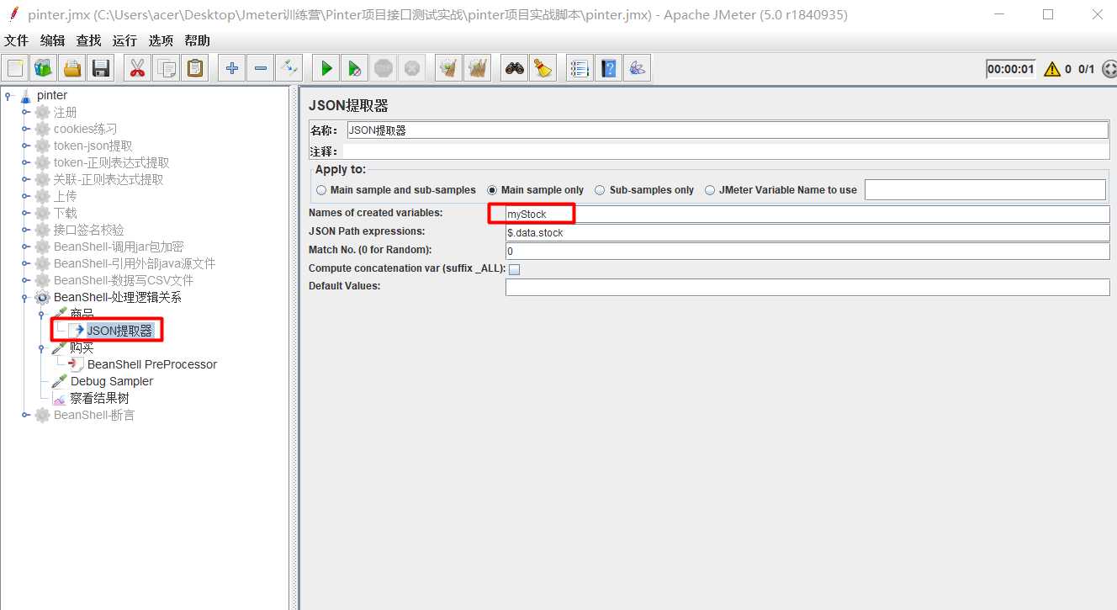
Task: Collapse all nodes with the minus icon
Action: pyautogui.click(x=261, y=68)
